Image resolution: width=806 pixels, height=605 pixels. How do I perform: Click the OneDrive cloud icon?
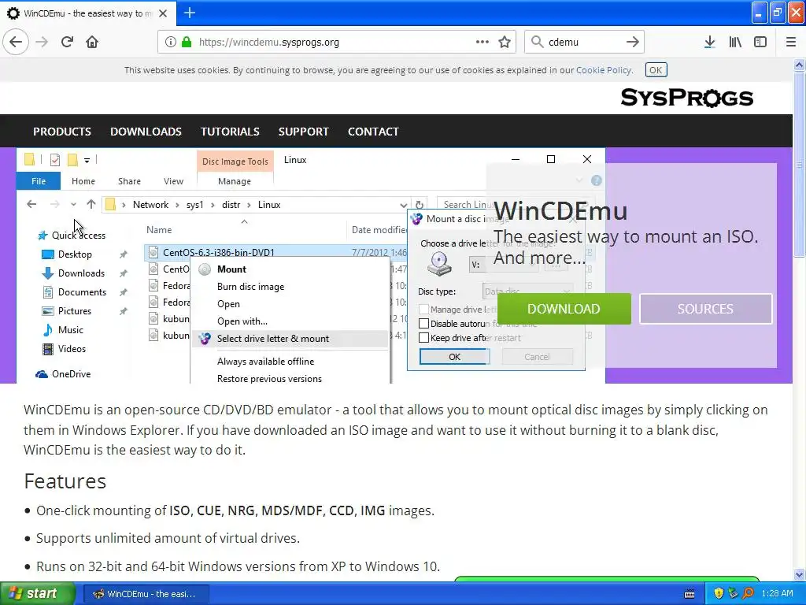(x=42, y=374)
